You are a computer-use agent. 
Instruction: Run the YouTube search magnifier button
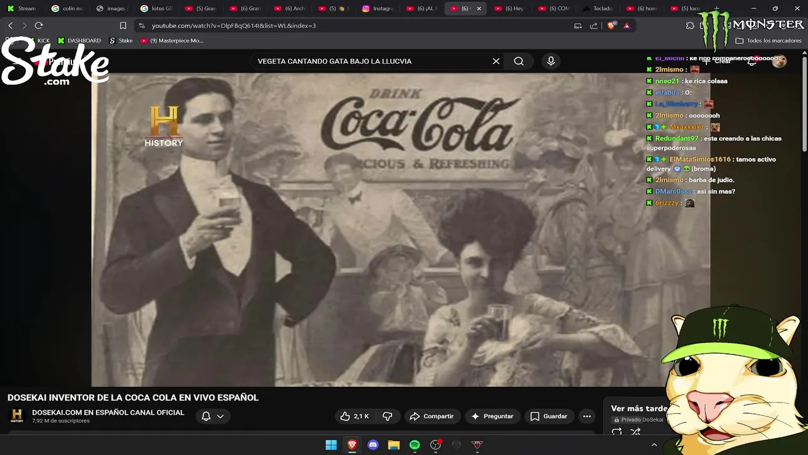(x=519, y=61)
